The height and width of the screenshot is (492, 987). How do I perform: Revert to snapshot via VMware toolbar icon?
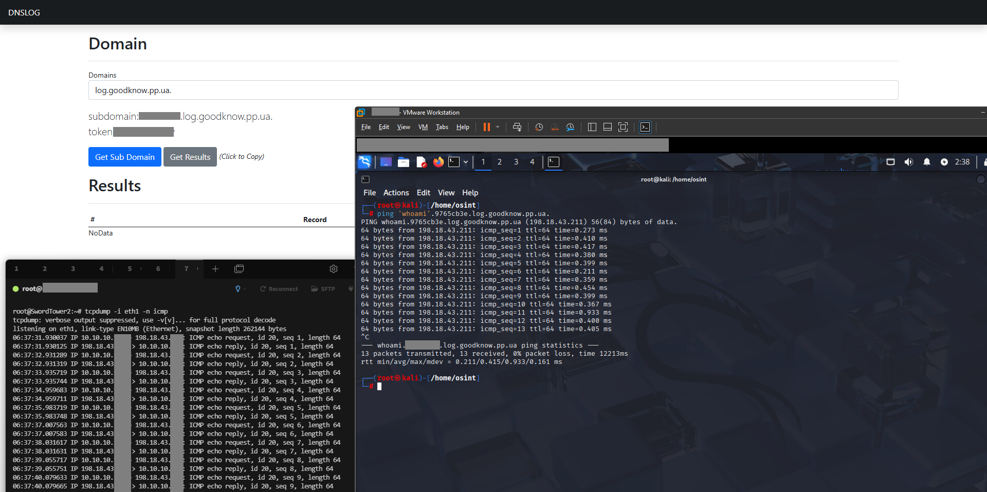pos(555,127)
